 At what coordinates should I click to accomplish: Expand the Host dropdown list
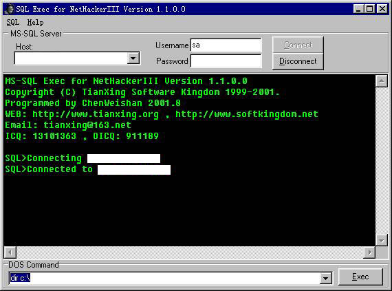pos(133,58)
